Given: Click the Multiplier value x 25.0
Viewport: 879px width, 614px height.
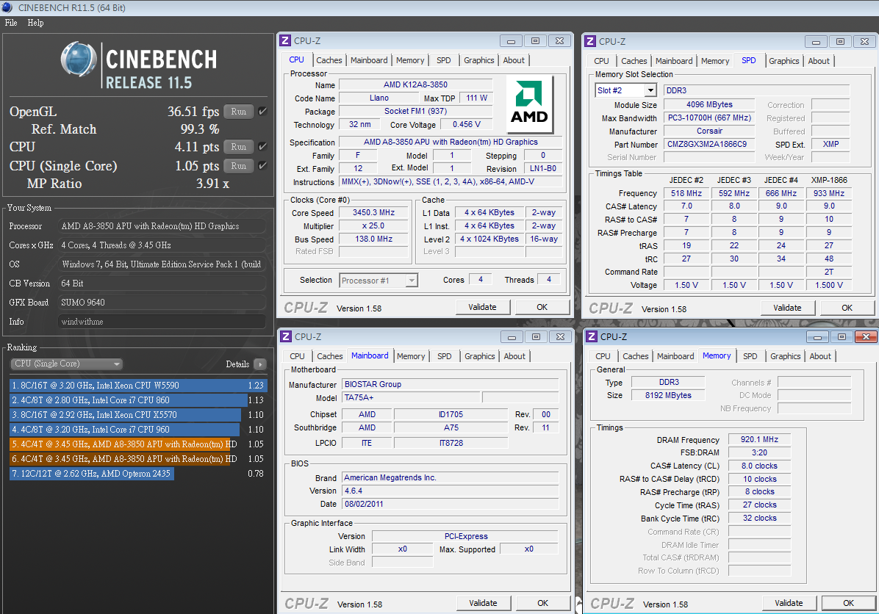Looking at the screenshot, I should coord(374,225).
